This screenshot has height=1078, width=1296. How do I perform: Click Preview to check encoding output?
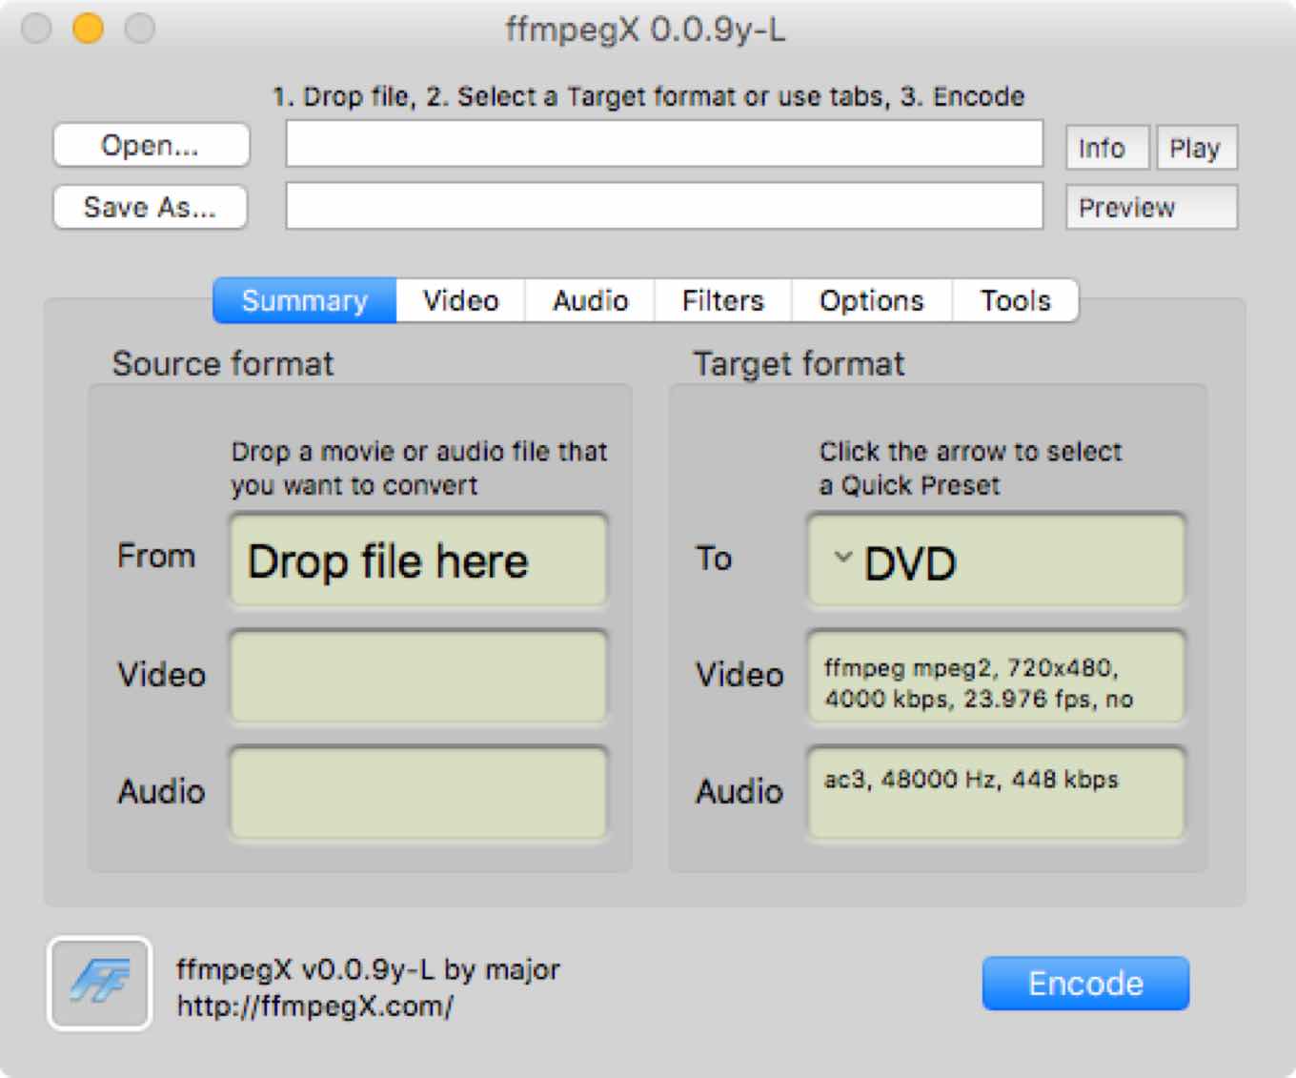coord(1149,207)
